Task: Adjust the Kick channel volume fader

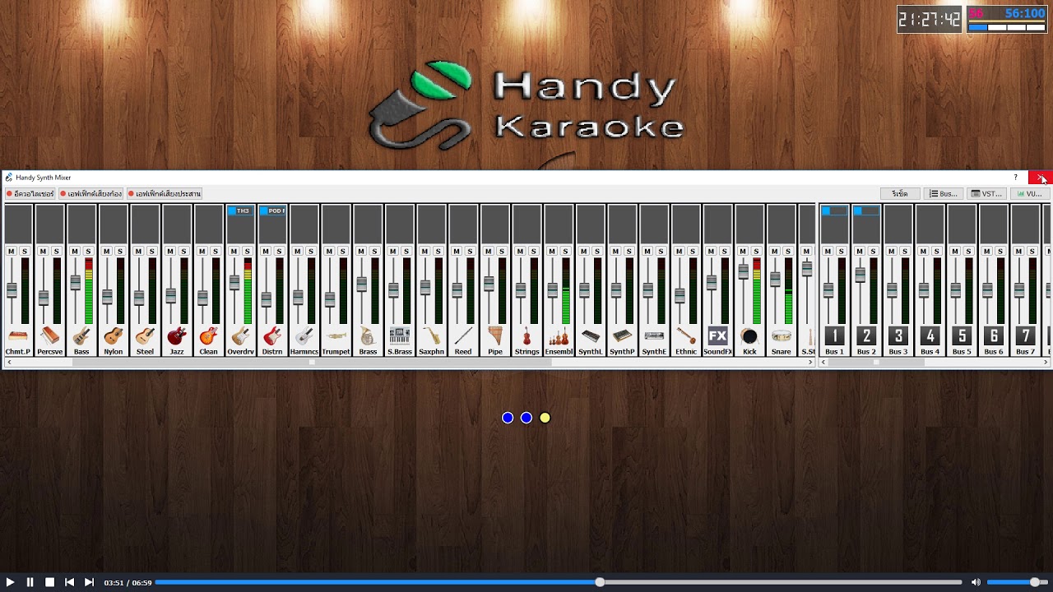Action: (x=743, y=271)
